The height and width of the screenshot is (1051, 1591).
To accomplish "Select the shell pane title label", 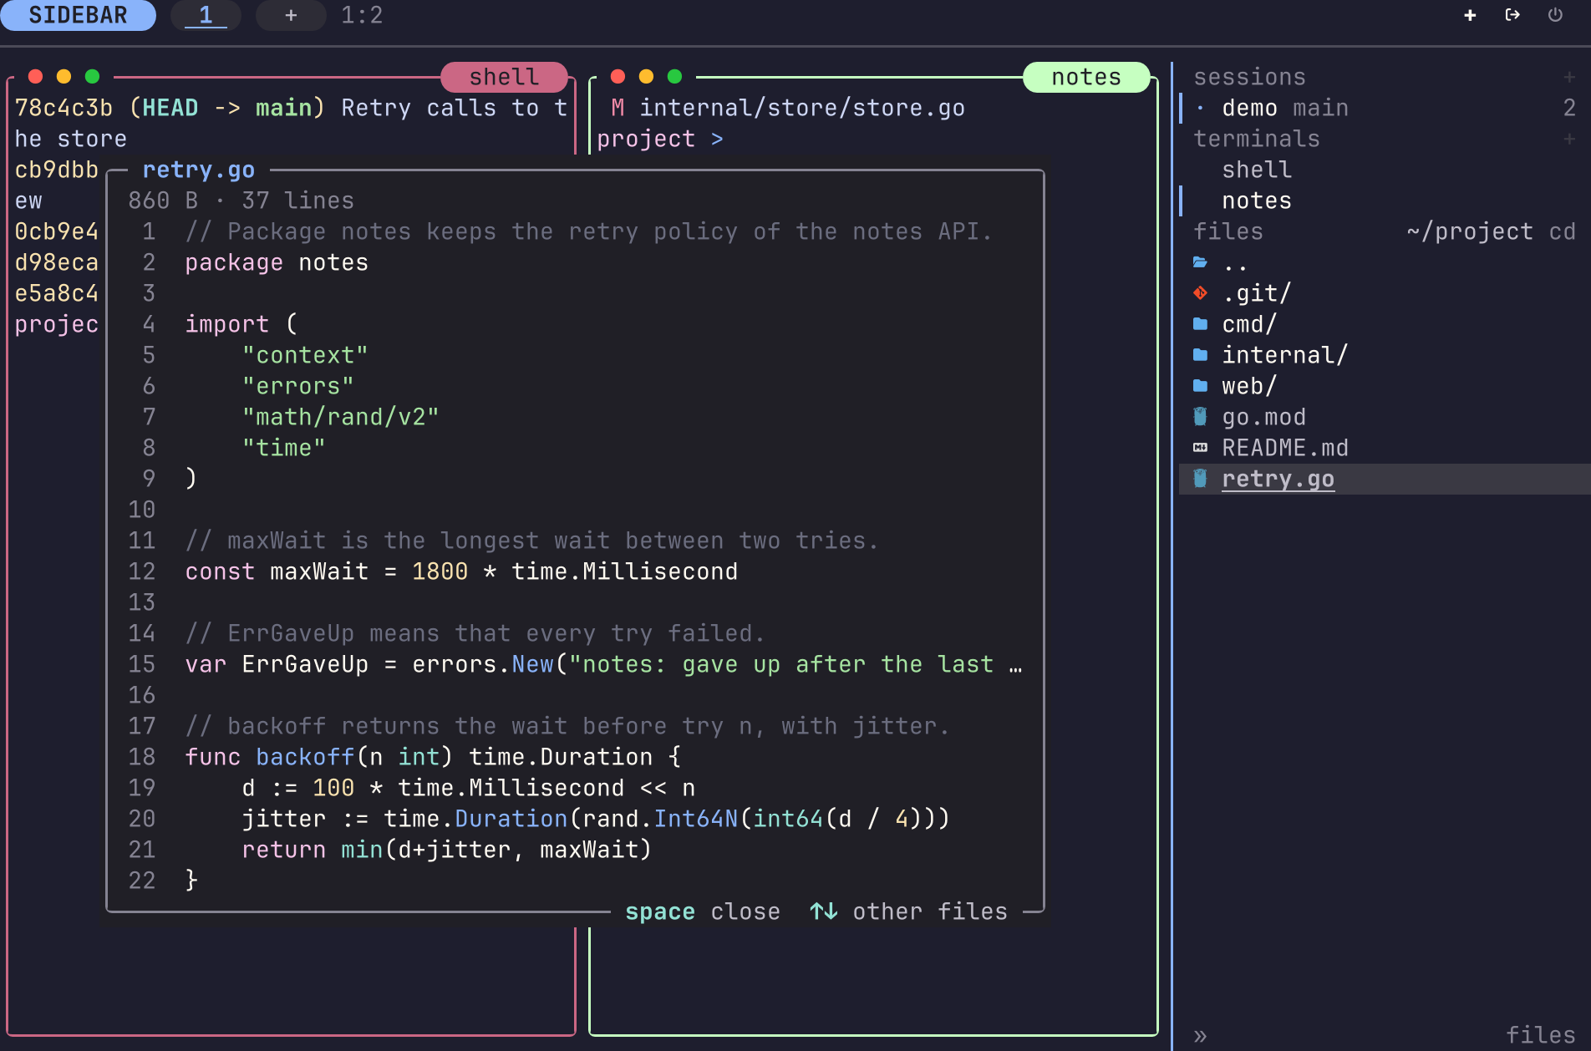I will [504, 77].
